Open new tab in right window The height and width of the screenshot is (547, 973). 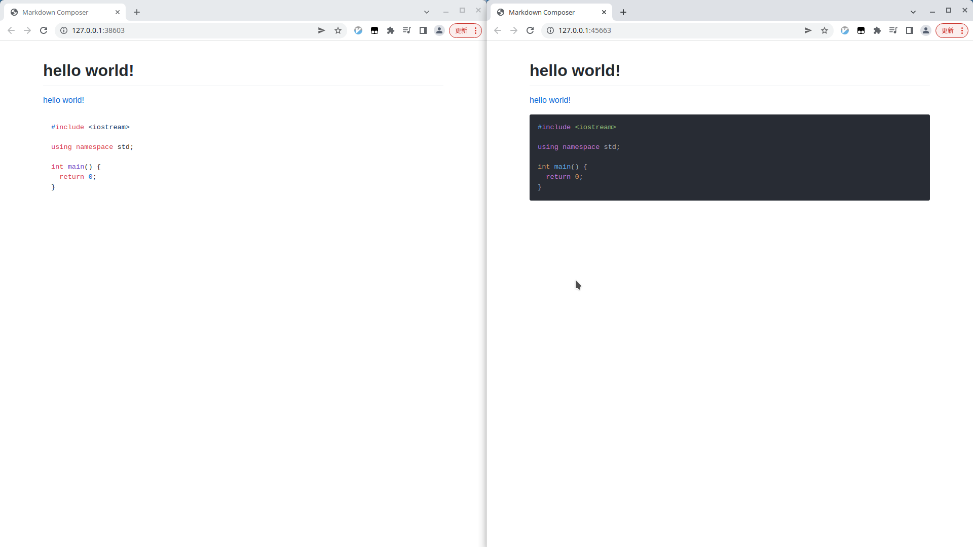coord(623,12)
